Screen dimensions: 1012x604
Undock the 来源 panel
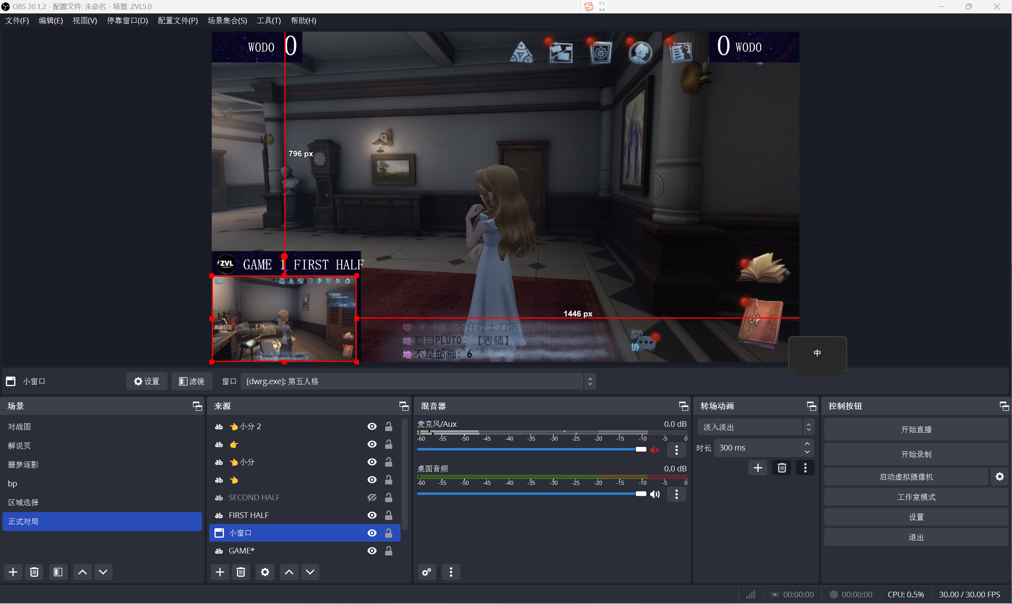404,406
